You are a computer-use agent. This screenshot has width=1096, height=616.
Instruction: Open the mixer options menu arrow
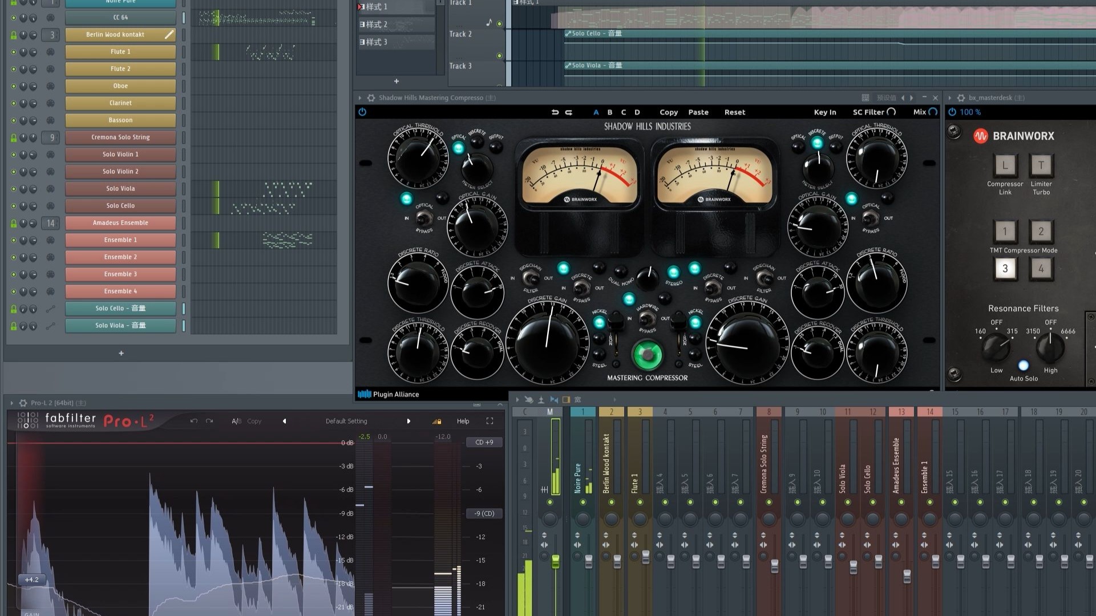pyautogui.click(x=517, y=400)
